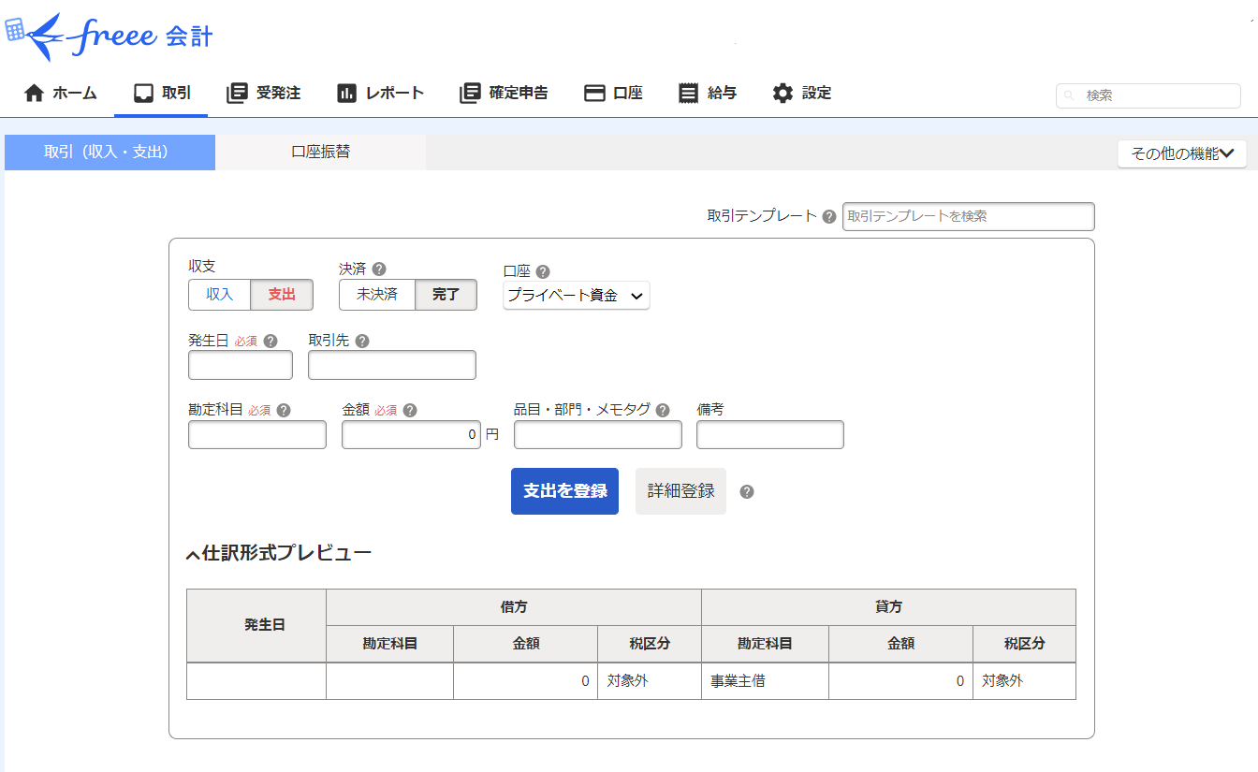
Task: Click 借方 header in preview table
Action: [514, 607]
